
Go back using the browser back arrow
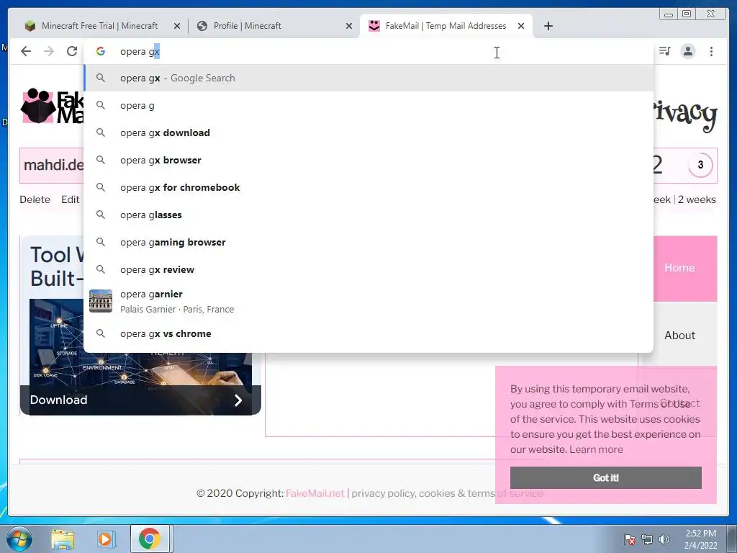pyautogui.click(x=26, y=51)
